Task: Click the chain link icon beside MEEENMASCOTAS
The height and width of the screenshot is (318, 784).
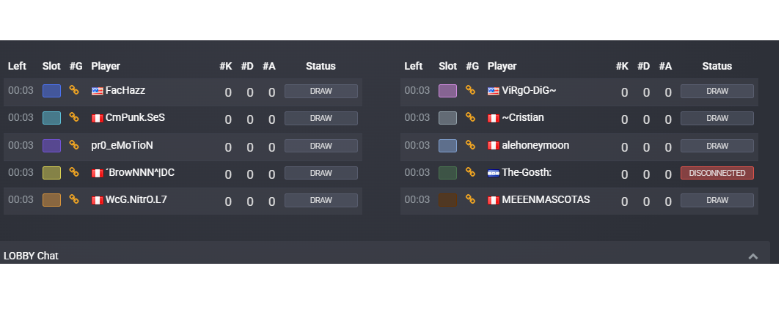Action: point(471,199)
